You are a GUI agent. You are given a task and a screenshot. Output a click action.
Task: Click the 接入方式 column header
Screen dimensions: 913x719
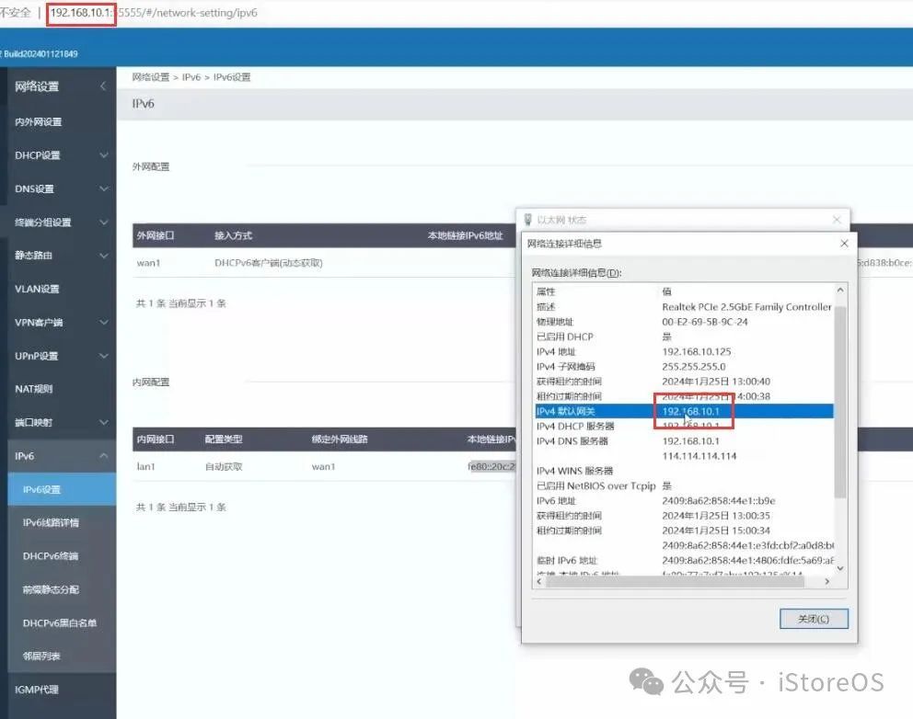233,235
